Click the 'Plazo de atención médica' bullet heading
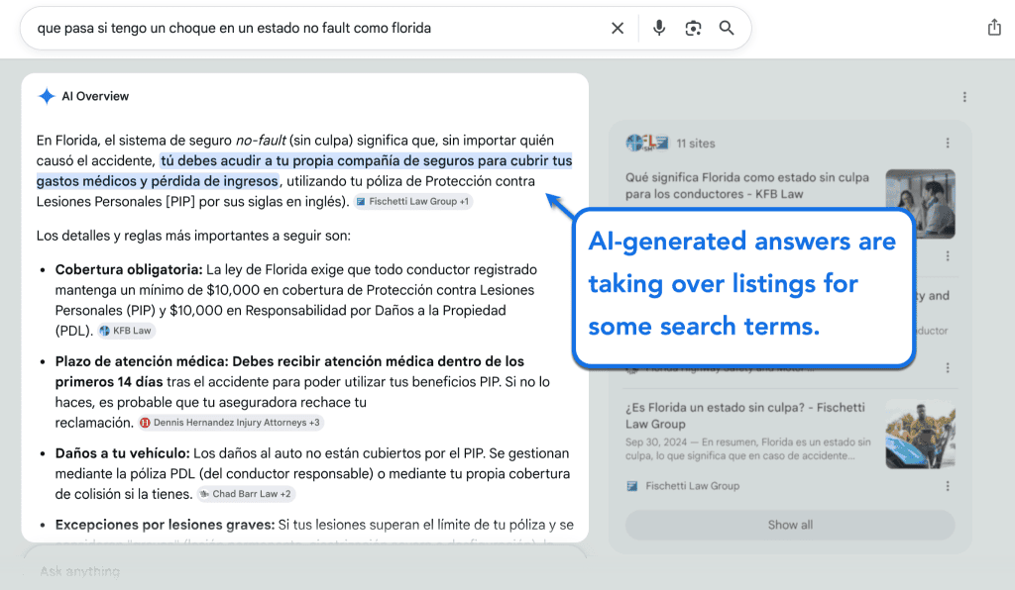This screenshot has height=590, width=1015. pyautogui.click(x=140, y=361)
